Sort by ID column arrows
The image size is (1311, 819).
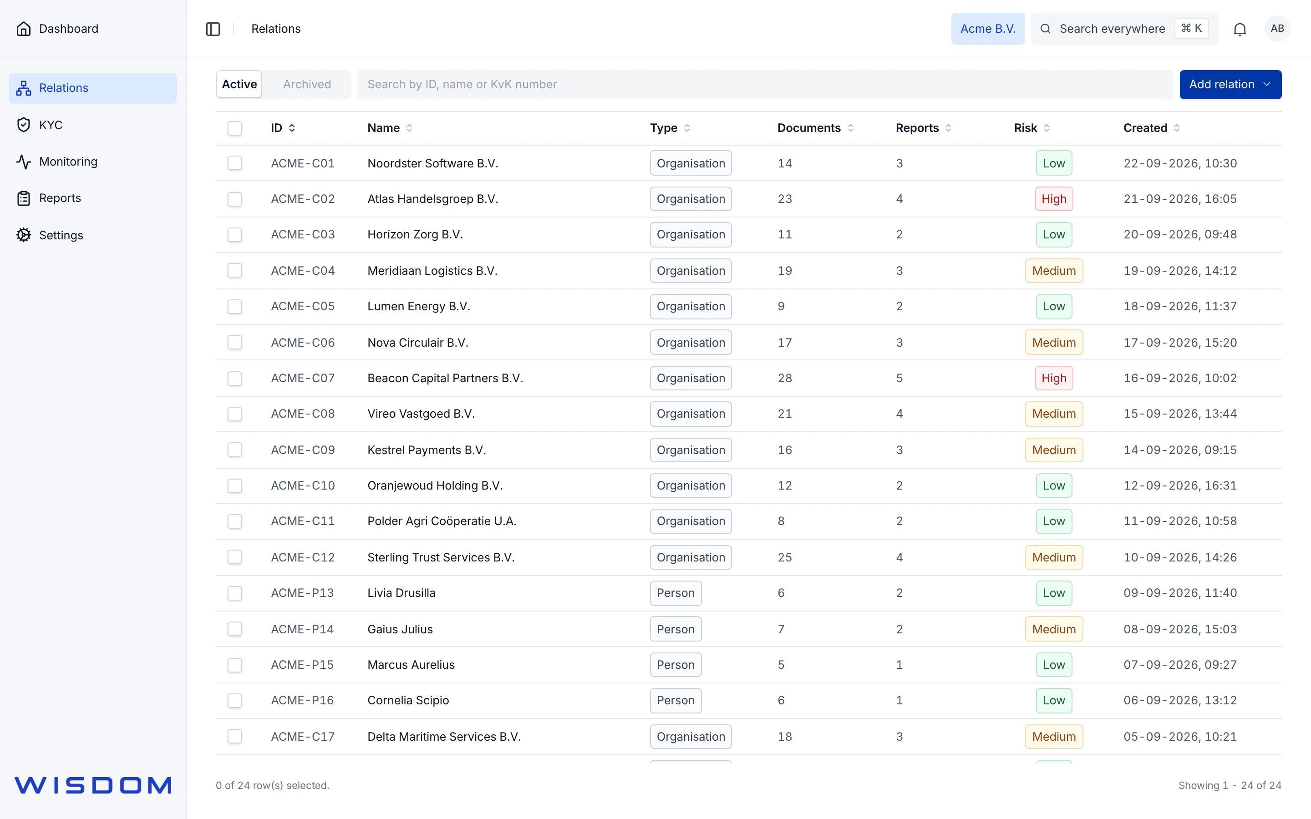[x=292, y=128]
